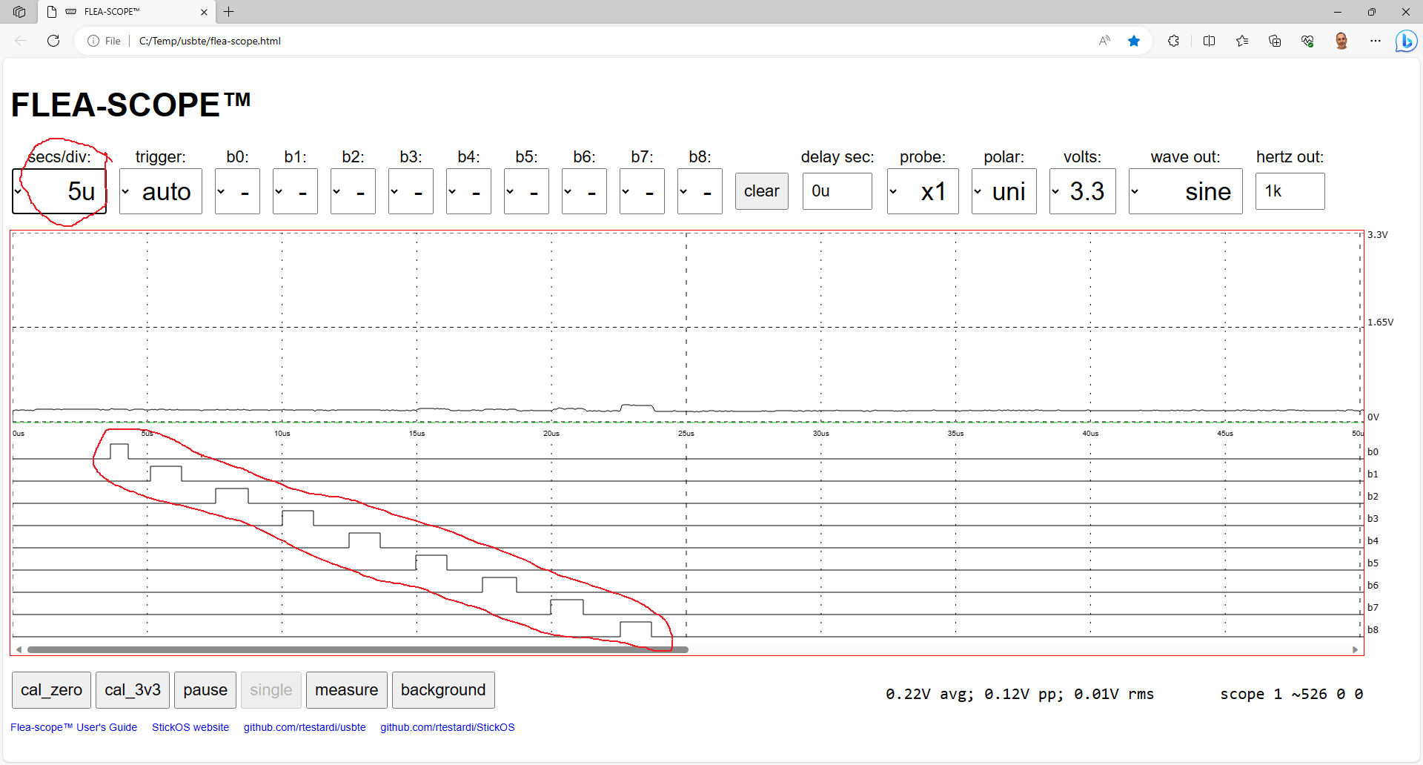This screenshot has height=765, width=1423.
Task: Open github.com/rtestardi/usbte link
Action: click(x=305, y=727)
